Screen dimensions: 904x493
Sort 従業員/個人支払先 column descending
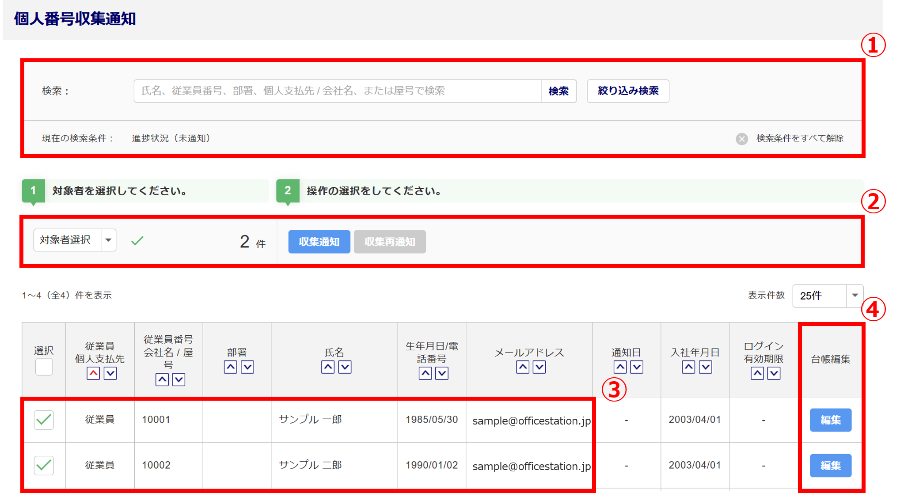[110, 373]
